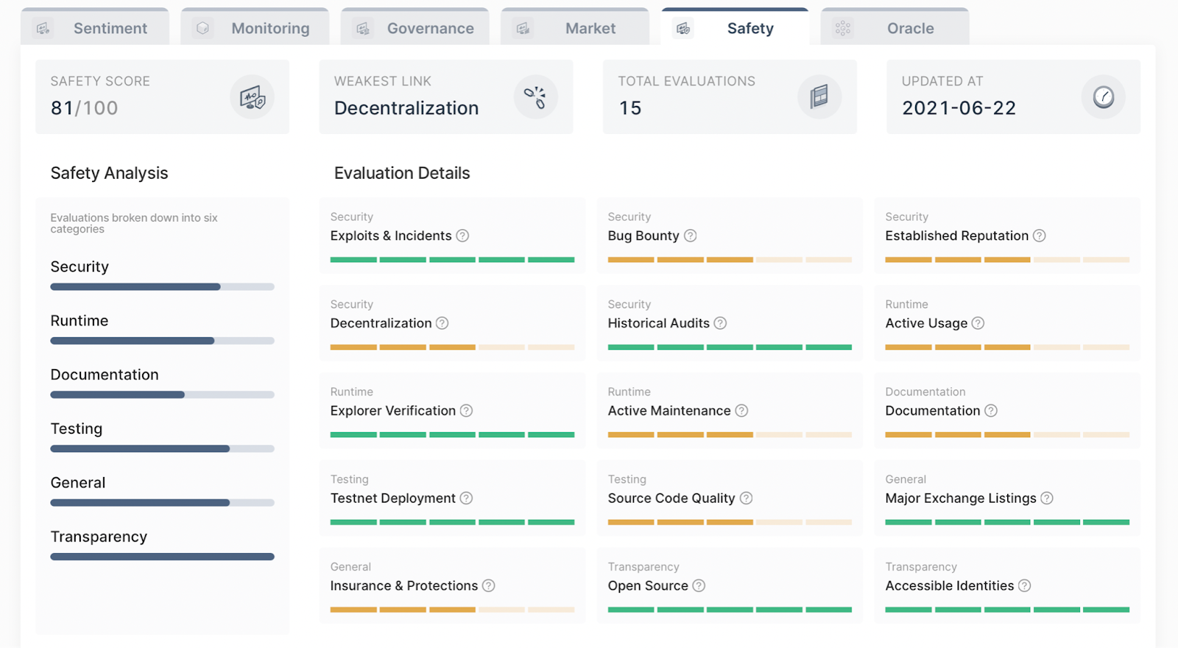Click the Transparency category progress bar

click(x=162, y=557)
